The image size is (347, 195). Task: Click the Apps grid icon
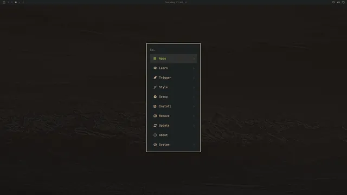[155, 58]
